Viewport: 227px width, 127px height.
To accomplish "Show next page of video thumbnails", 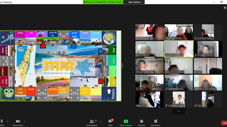I will (x=178, y=111).
